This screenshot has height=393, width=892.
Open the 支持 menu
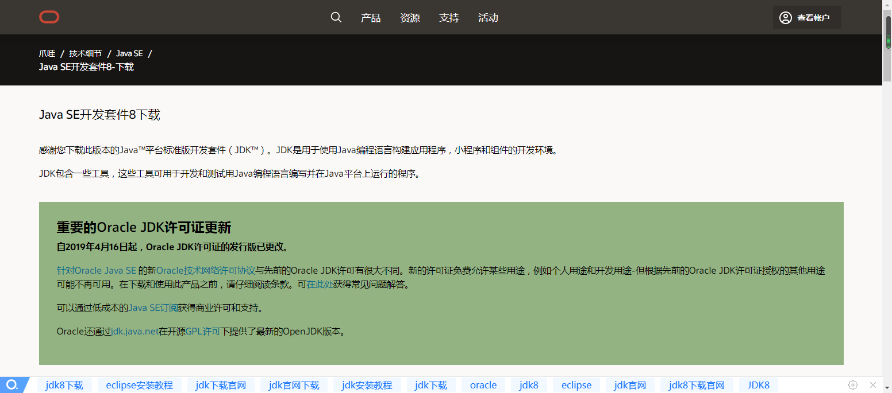click(x=449, y=18)
